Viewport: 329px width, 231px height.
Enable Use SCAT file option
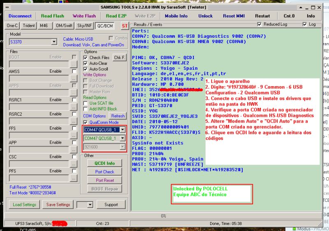(x=86, y=103)
